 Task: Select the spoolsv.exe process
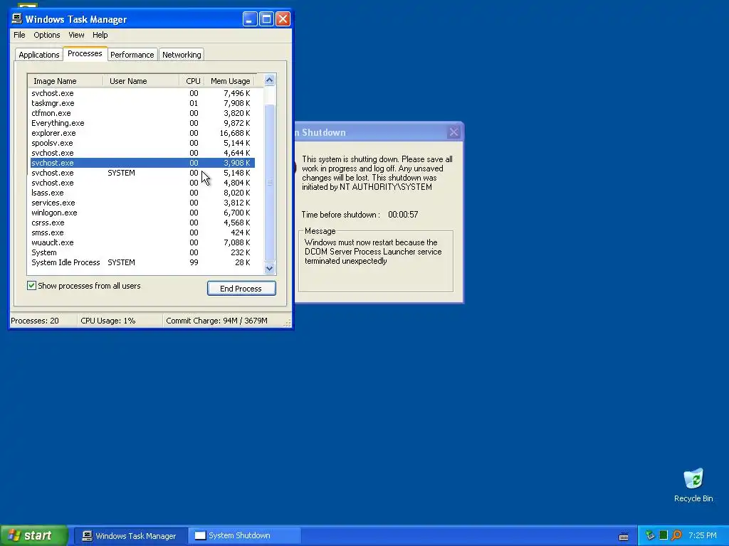(142, 143)
